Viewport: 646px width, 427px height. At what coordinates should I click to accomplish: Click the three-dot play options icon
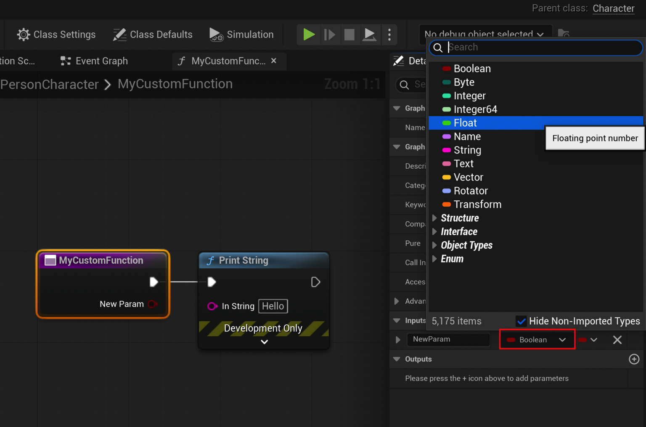[x=389, y=34]
